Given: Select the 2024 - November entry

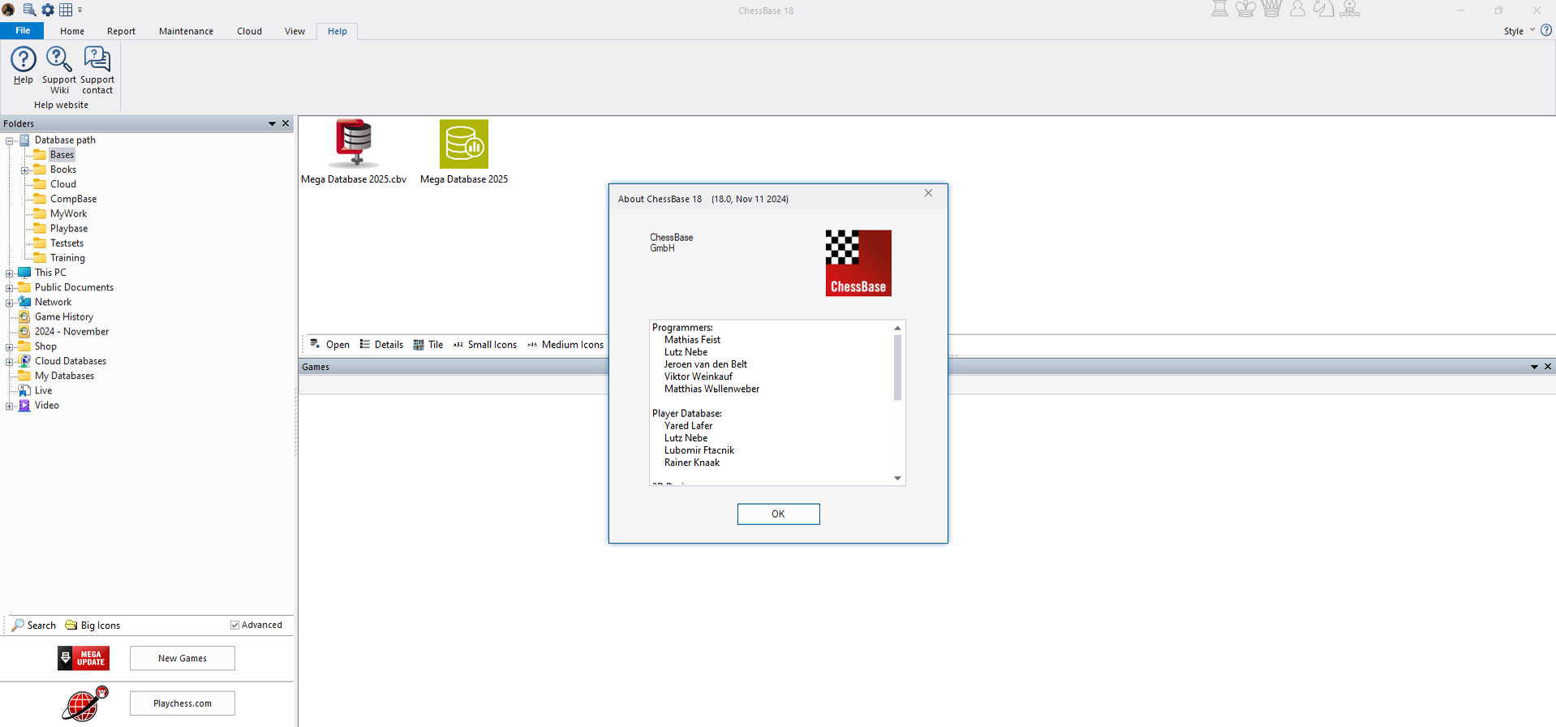Looking at the screenshot, I should coord(71,332).
